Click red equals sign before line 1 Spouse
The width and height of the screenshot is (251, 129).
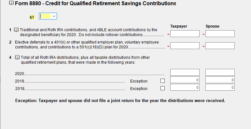click(x=203, y=34)
